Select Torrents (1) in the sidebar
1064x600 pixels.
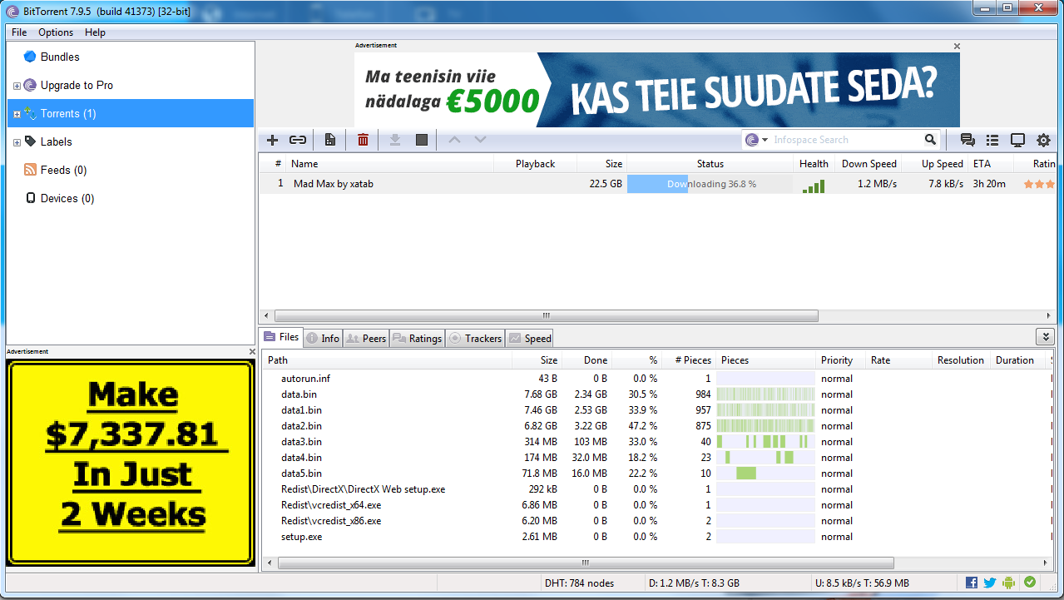(131, 113)
